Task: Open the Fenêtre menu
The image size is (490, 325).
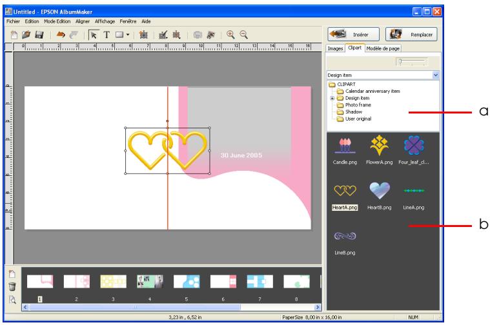Action: coord(128,21)
